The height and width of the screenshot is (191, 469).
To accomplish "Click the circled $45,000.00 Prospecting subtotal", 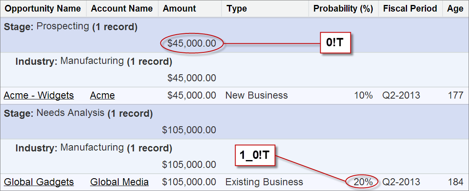I will coord(192,43).
